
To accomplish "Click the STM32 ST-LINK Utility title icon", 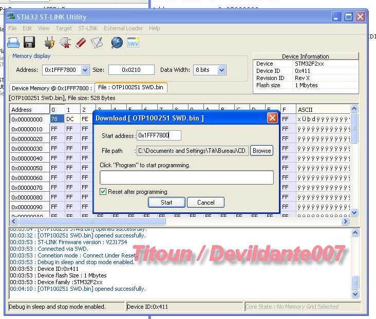I will click(11, 16).
